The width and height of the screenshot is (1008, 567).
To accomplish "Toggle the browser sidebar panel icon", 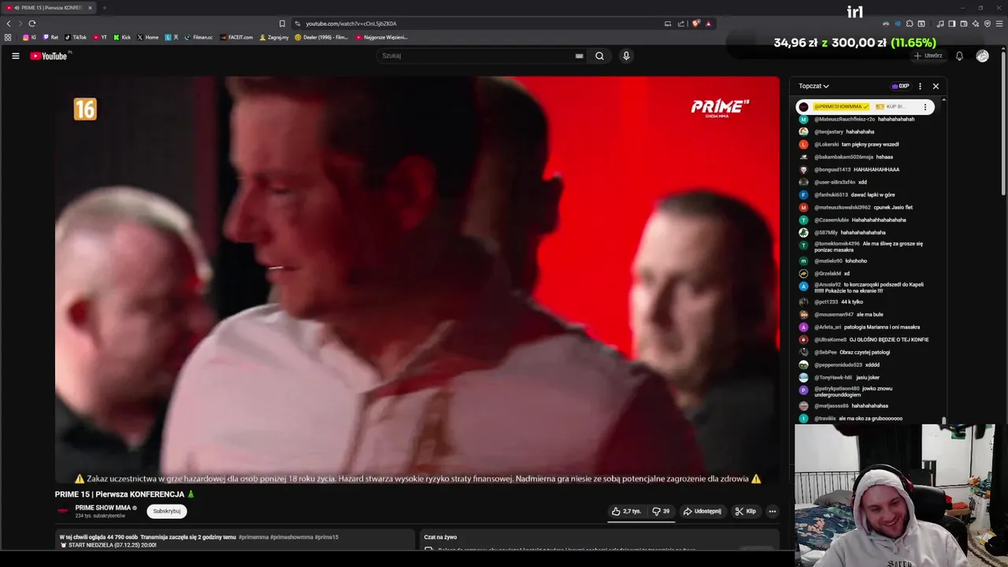I will [951, 24].
